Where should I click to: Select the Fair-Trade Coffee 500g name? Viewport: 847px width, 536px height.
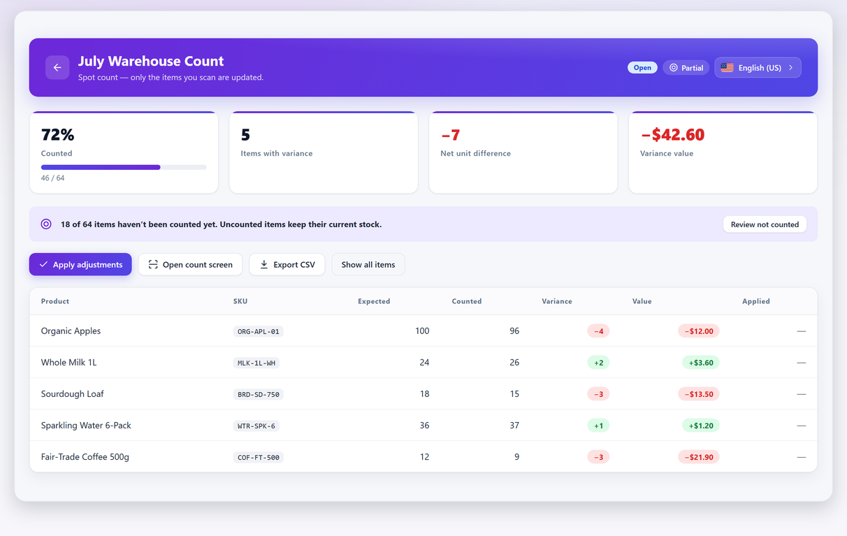click(x=85, y=457)
